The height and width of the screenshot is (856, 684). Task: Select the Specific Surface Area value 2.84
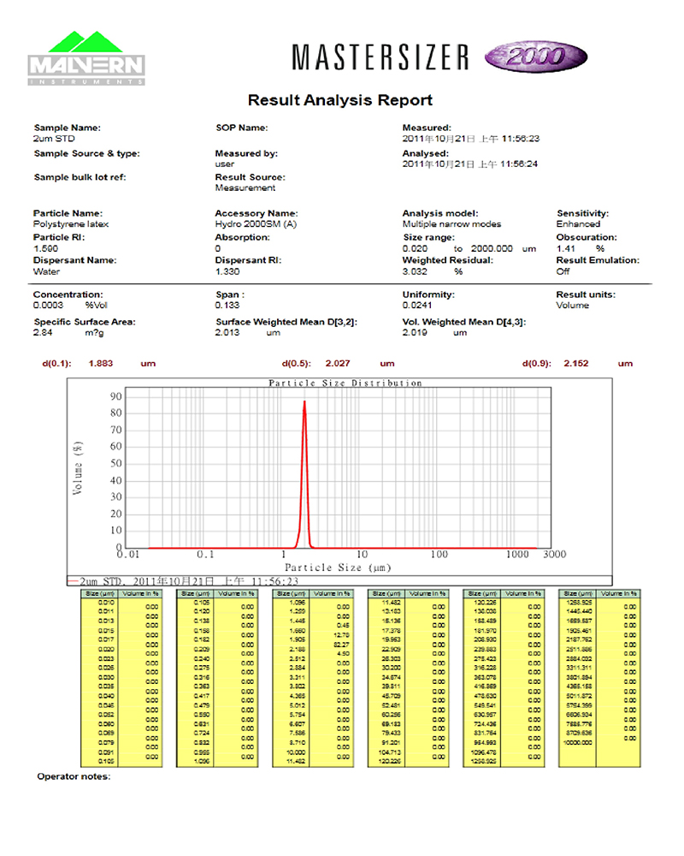(43, 332)
